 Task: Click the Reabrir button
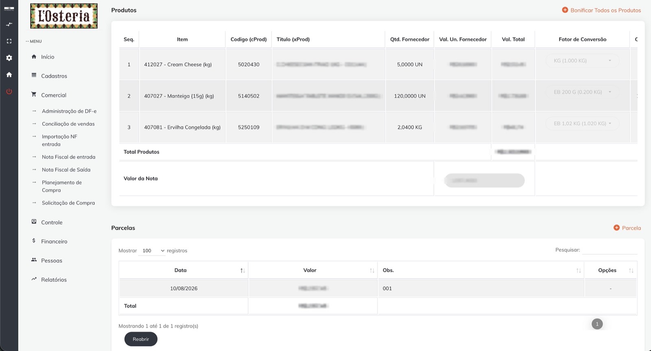(141, 339)
